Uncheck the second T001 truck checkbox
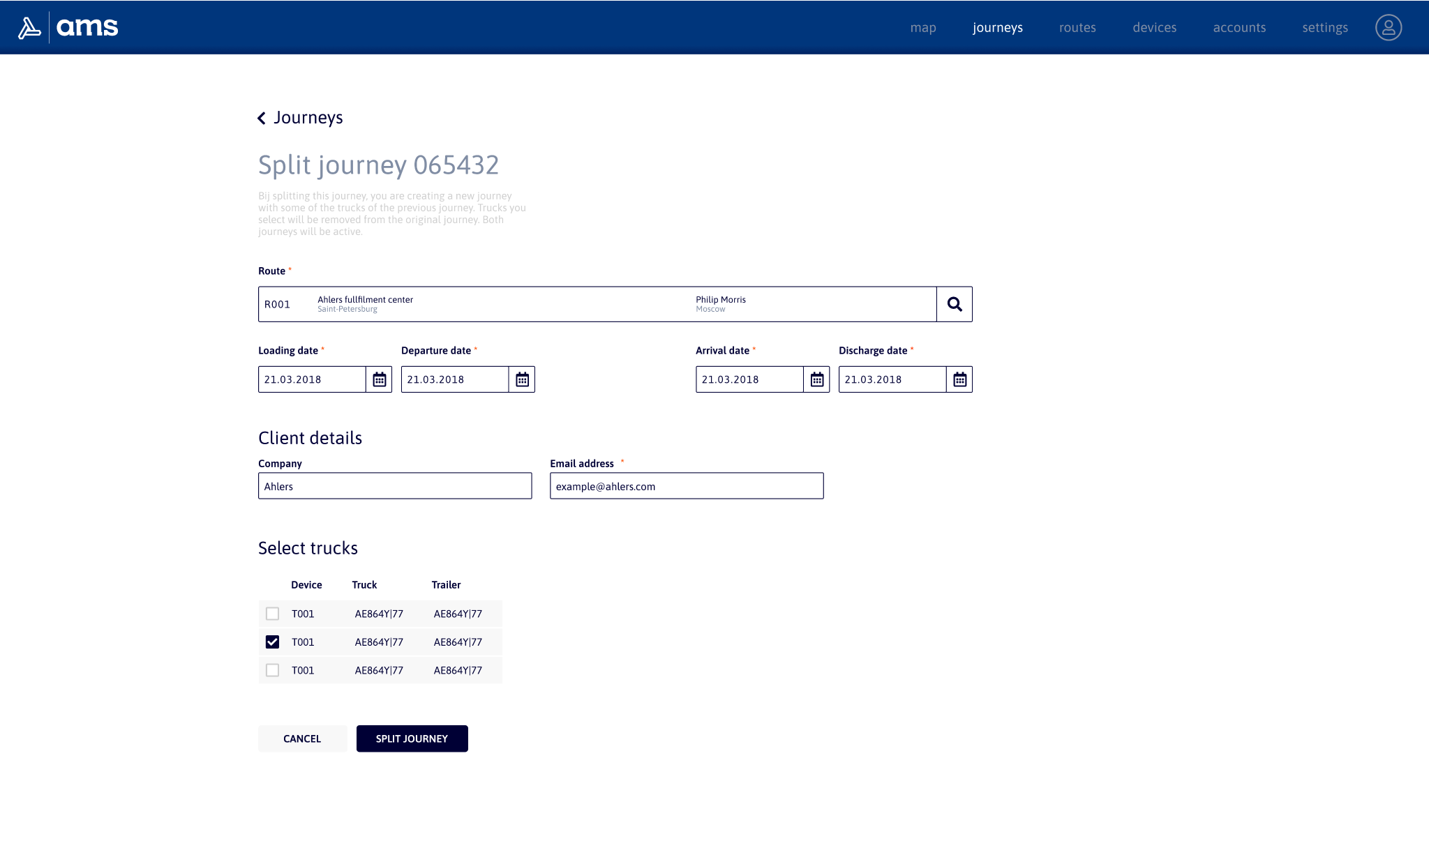 point(272,642)
